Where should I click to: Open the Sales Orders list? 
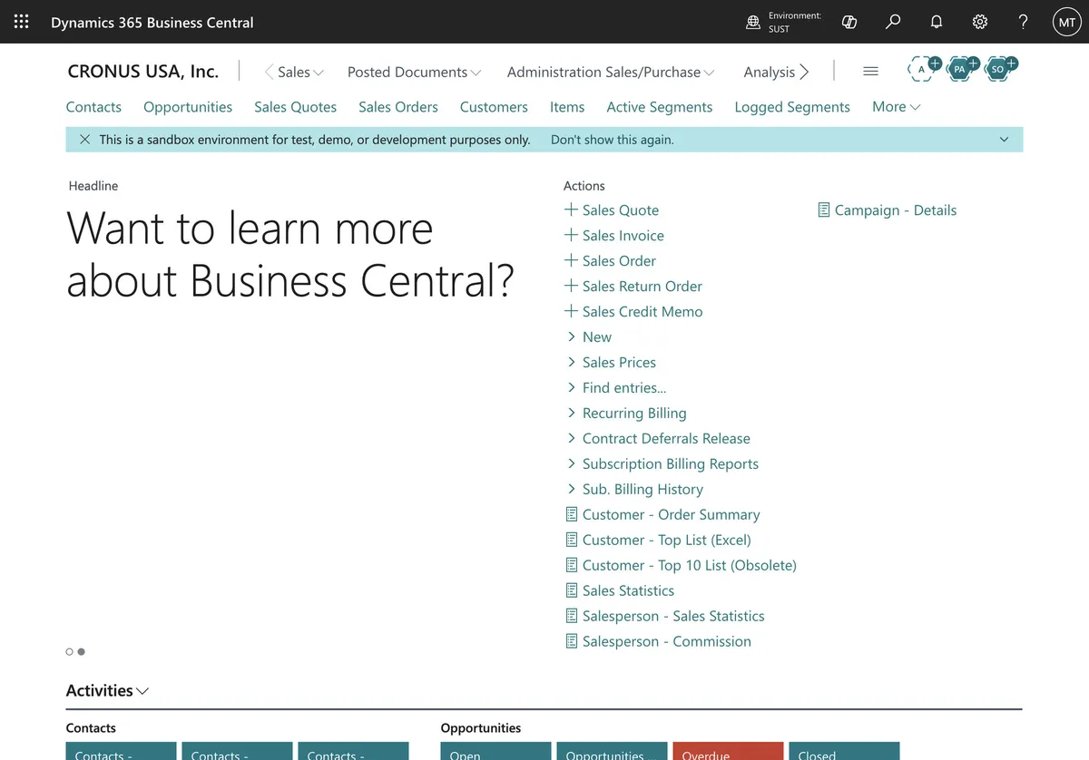[x=398, y=107]
